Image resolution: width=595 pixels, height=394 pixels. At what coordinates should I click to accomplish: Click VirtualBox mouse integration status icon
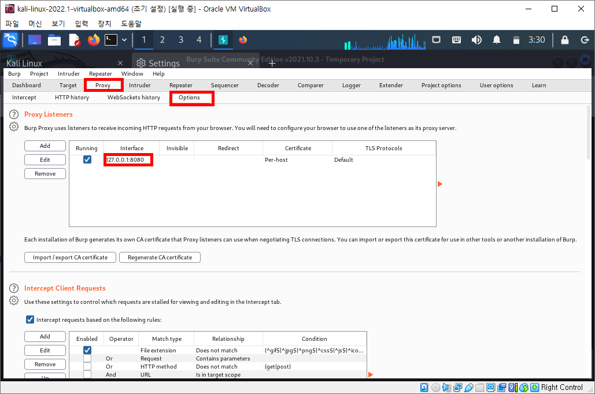pos(524,387)
